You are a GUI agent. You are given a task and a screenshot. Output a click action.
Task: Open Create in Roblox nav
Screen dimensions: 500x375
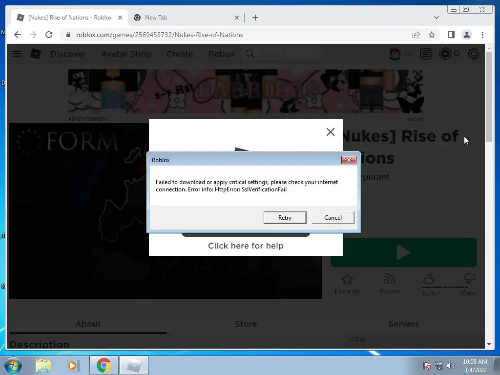click(180, 54)
